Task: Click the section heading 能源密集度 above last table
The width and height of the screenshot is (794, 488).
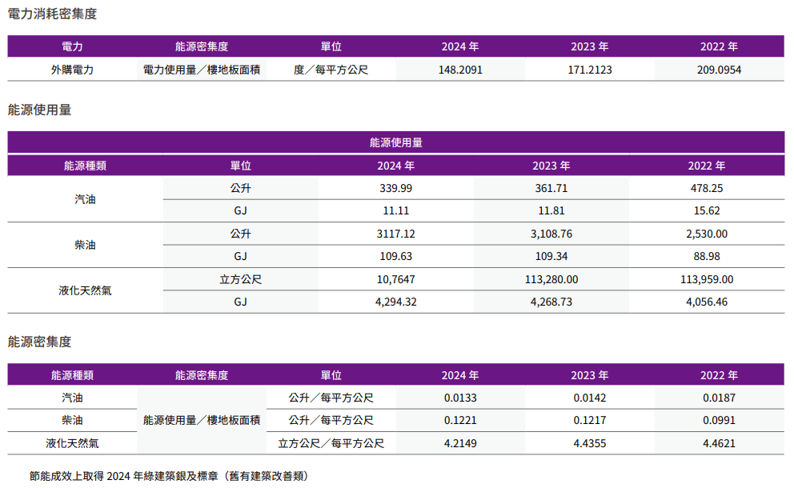Action: [x=39, y=342]
